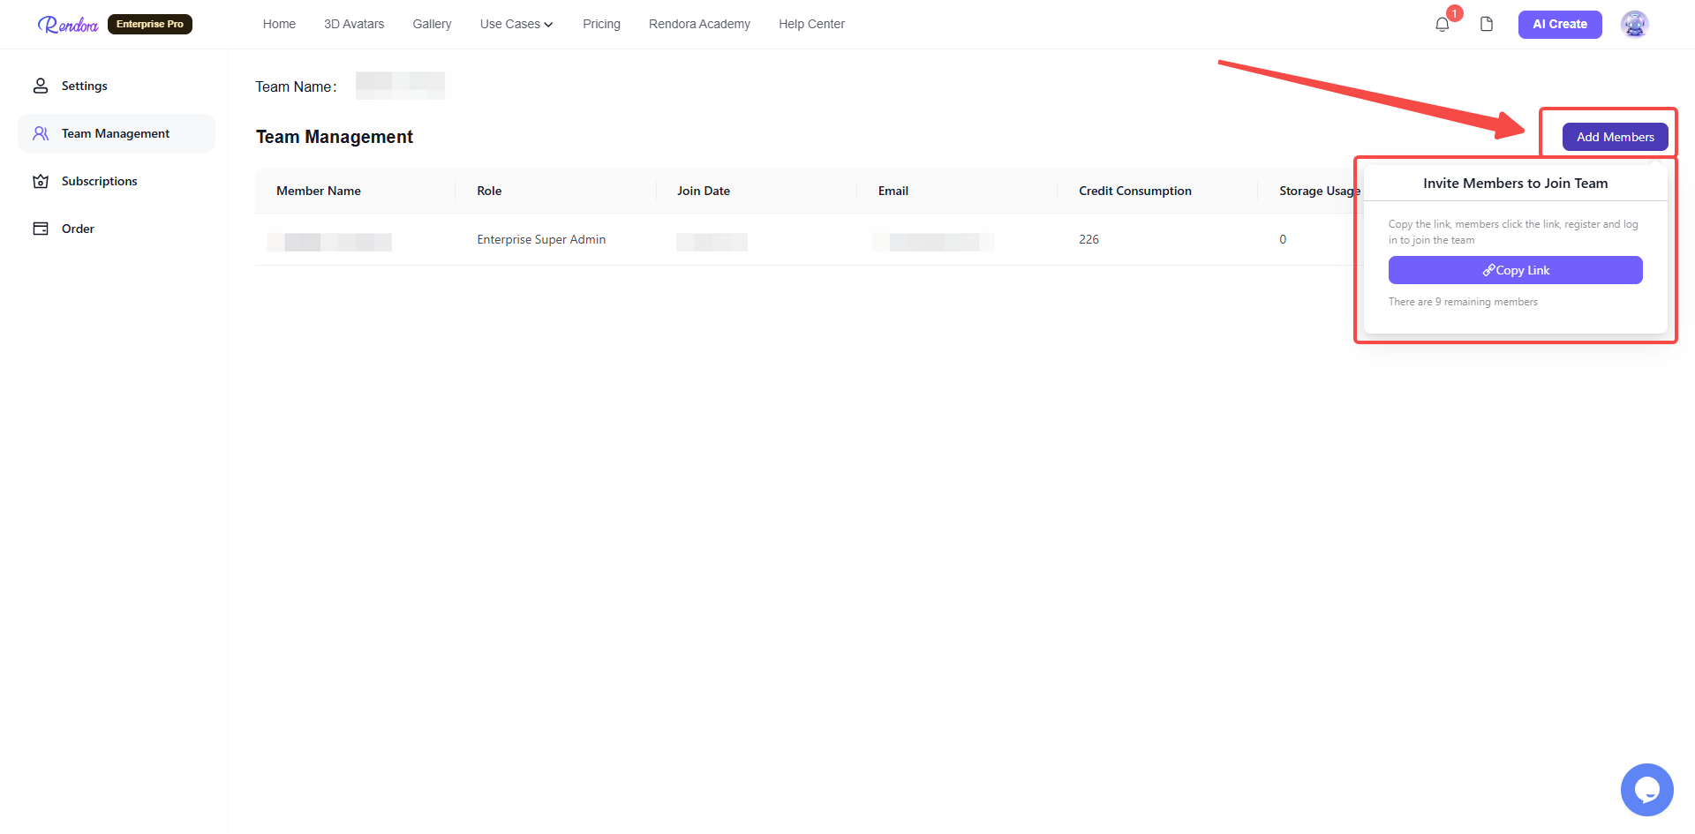Click the Settings person icon

point(41,86)
